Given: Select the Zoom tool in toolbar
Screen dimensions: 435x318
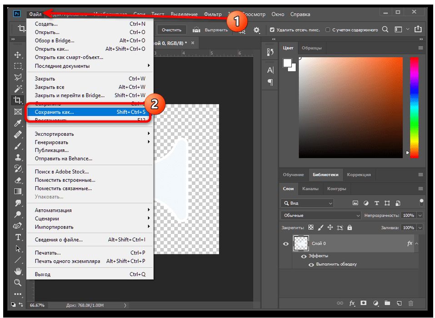Looking at the screenshot, I should [x=18, y=283].
